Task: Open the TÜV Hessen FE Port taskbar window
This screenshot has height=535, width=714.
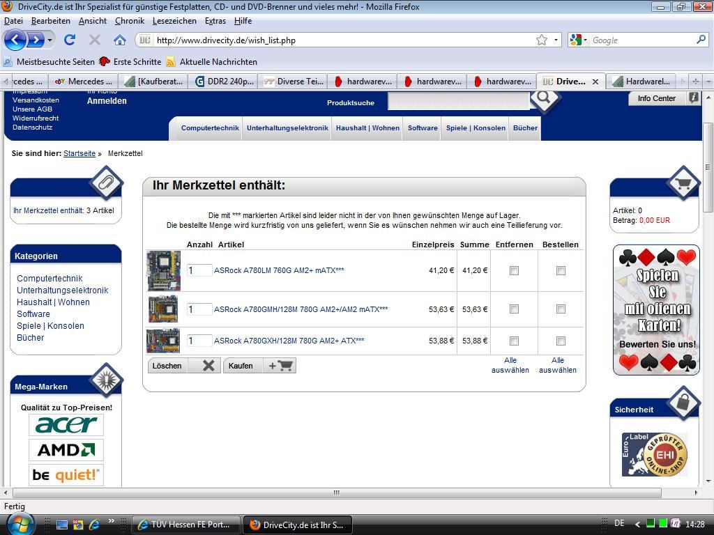Action: (x=186, y=525)
